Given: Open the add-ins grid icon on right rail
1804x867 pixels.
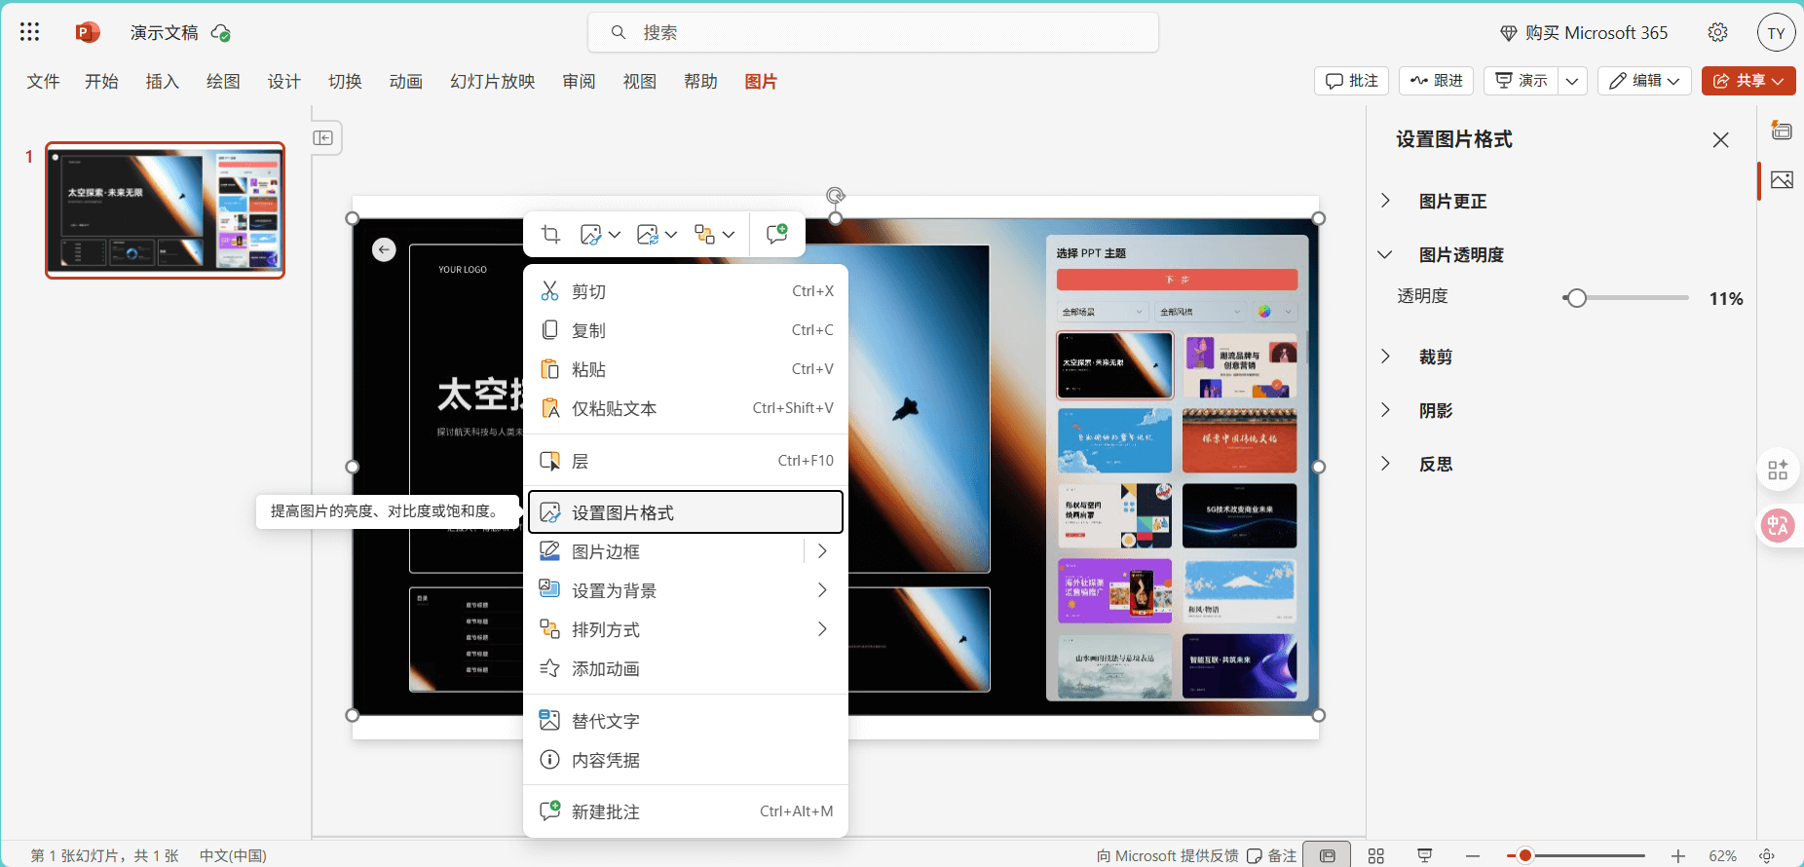Looking at the screenshot, I should (x=1778, y=470).
